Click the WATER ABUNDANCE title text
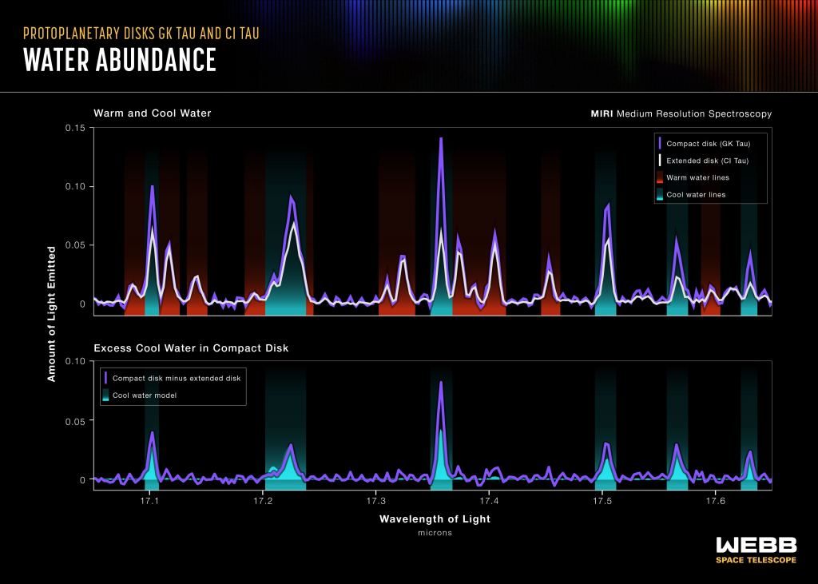The height and width of the screenshot is (584, 818). point(121,59)
